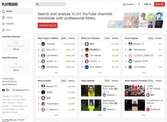Click the search magnifier icon
This screenshot has height=122, width=167.
37,4
